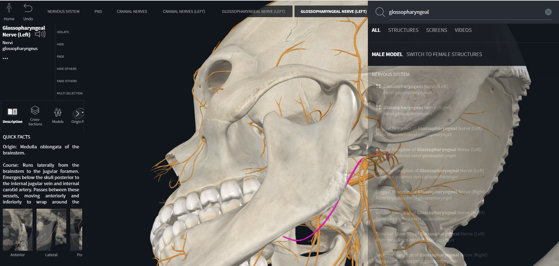Open Tonsillar Branches of Glossopharyngeal Nerve (Left)
Image resolution: width=559 pixels, height=266 pixels.
click(430, 237)
